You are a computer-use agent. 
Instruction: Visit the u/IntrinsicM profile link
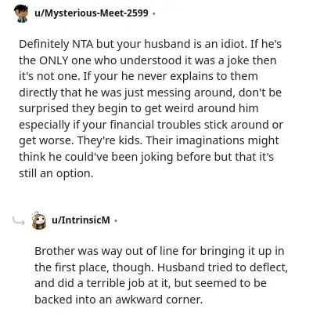pos(81,220)
